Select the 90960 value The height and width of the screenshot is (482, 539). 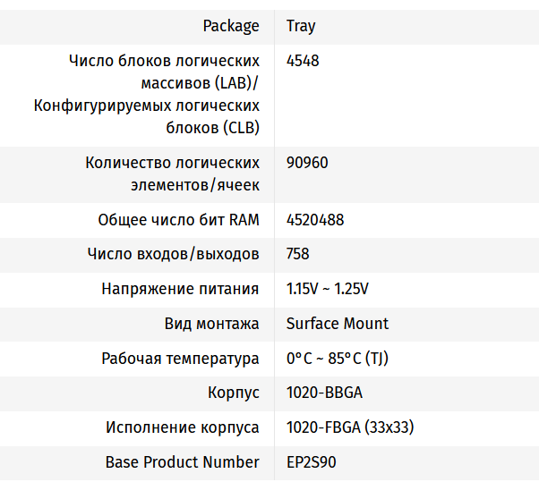307,163
